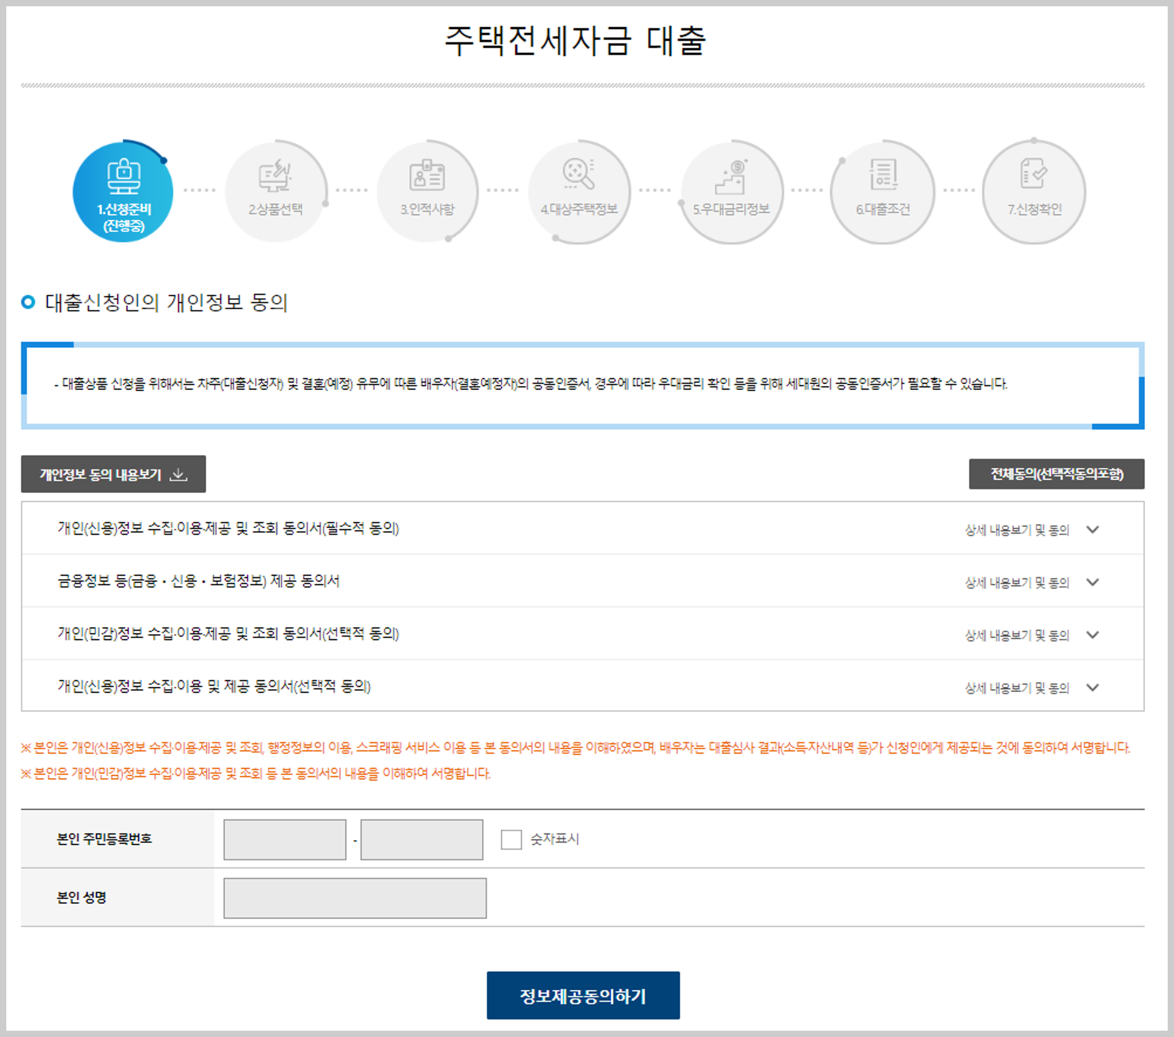Screen dimensions: 1174x1037
Task: Open 상세 내용보기 및 동의 for 금융정보 row
Action: [x=1016, y=582]
